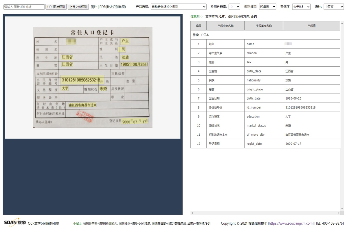
Task: Open the 识别模型 dropdown
Action: [267, 7]
